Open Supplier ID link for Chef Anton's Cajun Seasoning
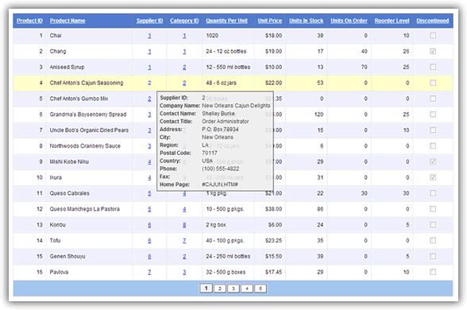Screen dimensions: 467x310 pyautogui.click(x=149, y=83)
